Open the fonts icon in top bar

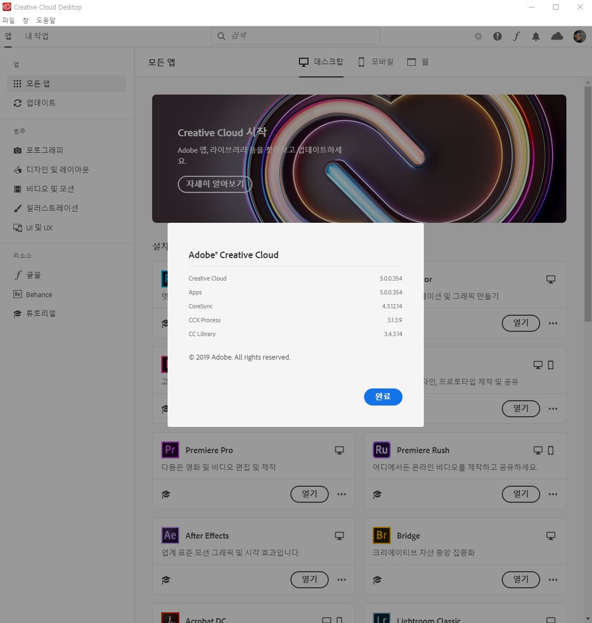click(516, 36)
